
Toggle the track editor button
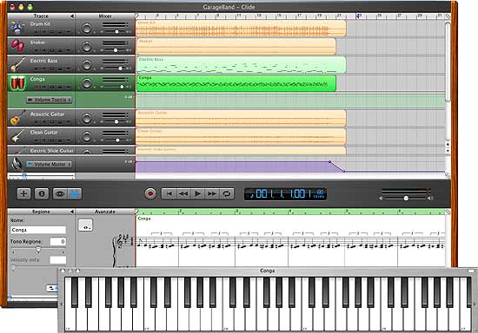75,193
